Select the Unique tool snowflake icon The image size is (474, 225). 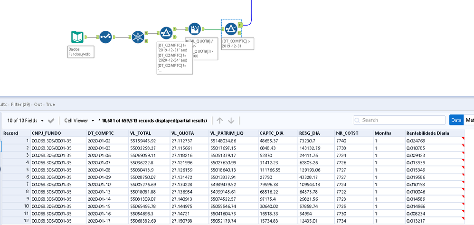(138, 37)
